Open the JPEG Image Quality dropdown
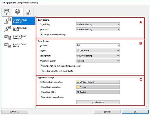This screenshot has width=150, height=115. (98, 61)
